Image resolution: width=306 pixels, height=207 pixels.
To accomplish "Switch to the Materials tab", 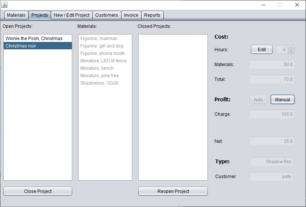I will point(16,15).
